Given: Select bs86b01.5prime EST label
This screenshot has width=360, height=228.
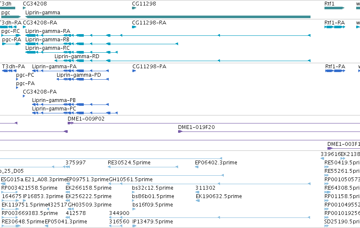Looking at the screenshot, I should click(x=153, y=197).
